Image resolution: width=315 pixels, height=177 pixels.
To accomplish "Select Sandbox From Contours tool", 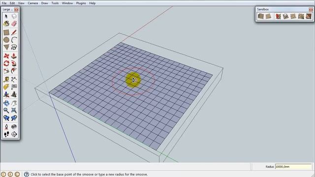I will [x=261, y=16].
